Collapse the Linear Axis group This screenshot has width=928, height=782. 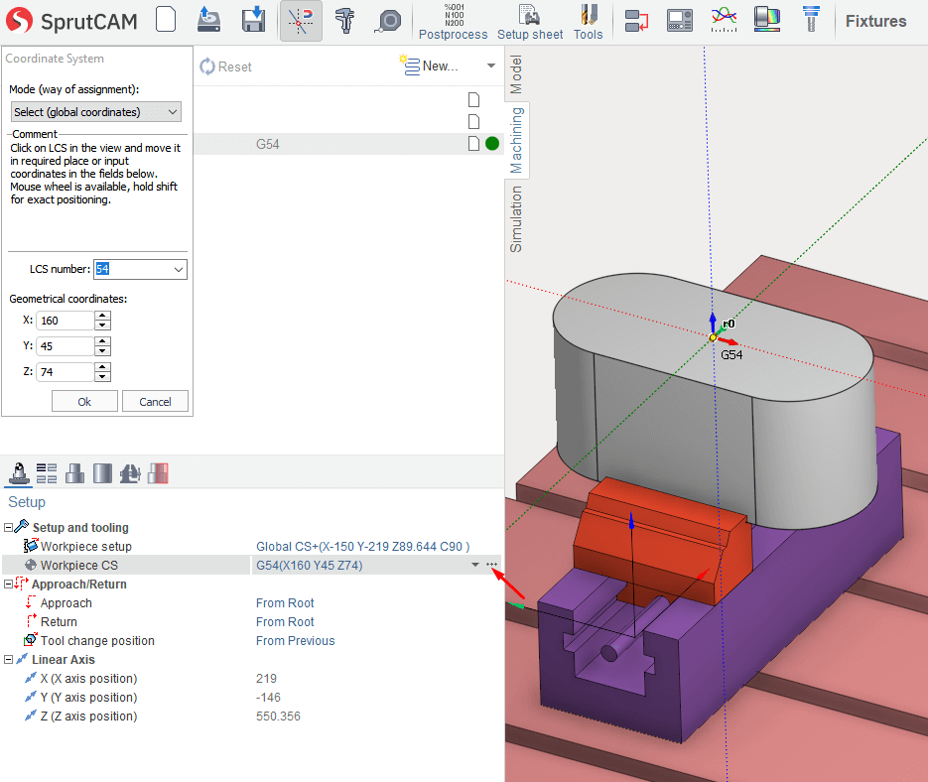click(x=9, y=660)
